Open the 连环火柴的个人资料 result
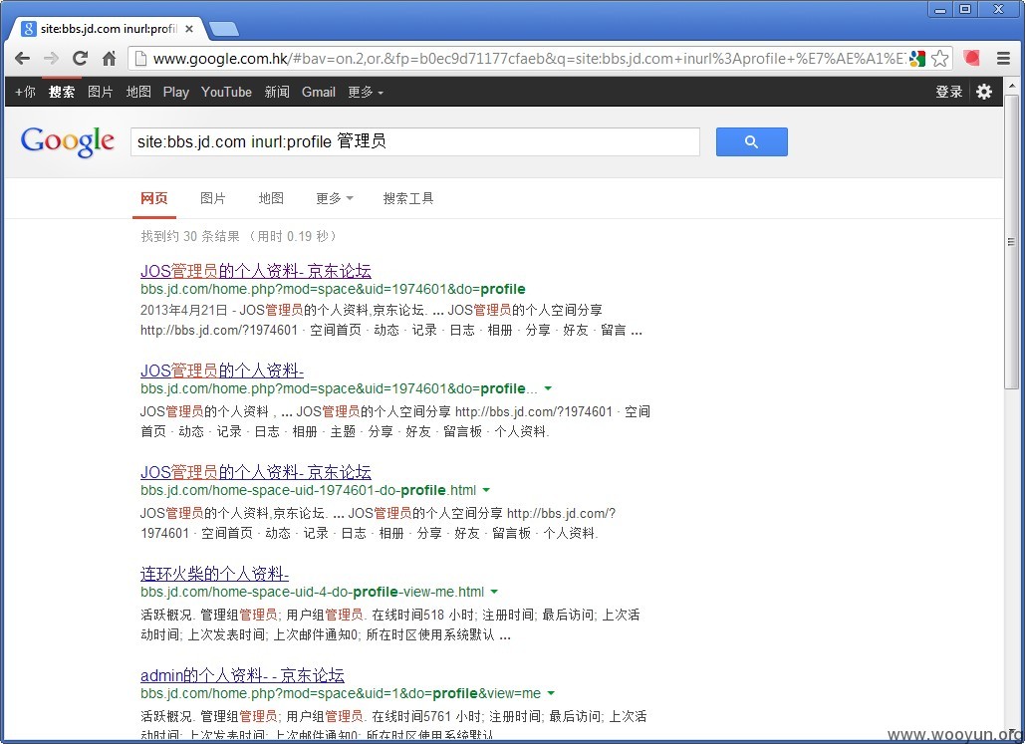This screenshot has height=744, width=1025. coord(214,574)
